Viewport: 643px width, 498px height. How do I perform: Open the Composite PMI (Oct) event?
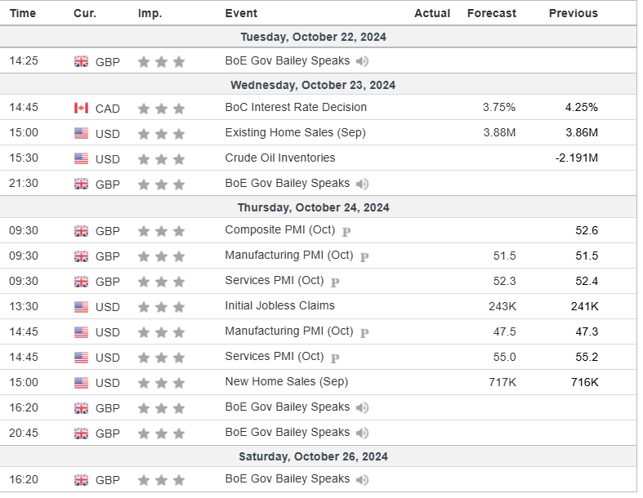click(x=280, y=229)
